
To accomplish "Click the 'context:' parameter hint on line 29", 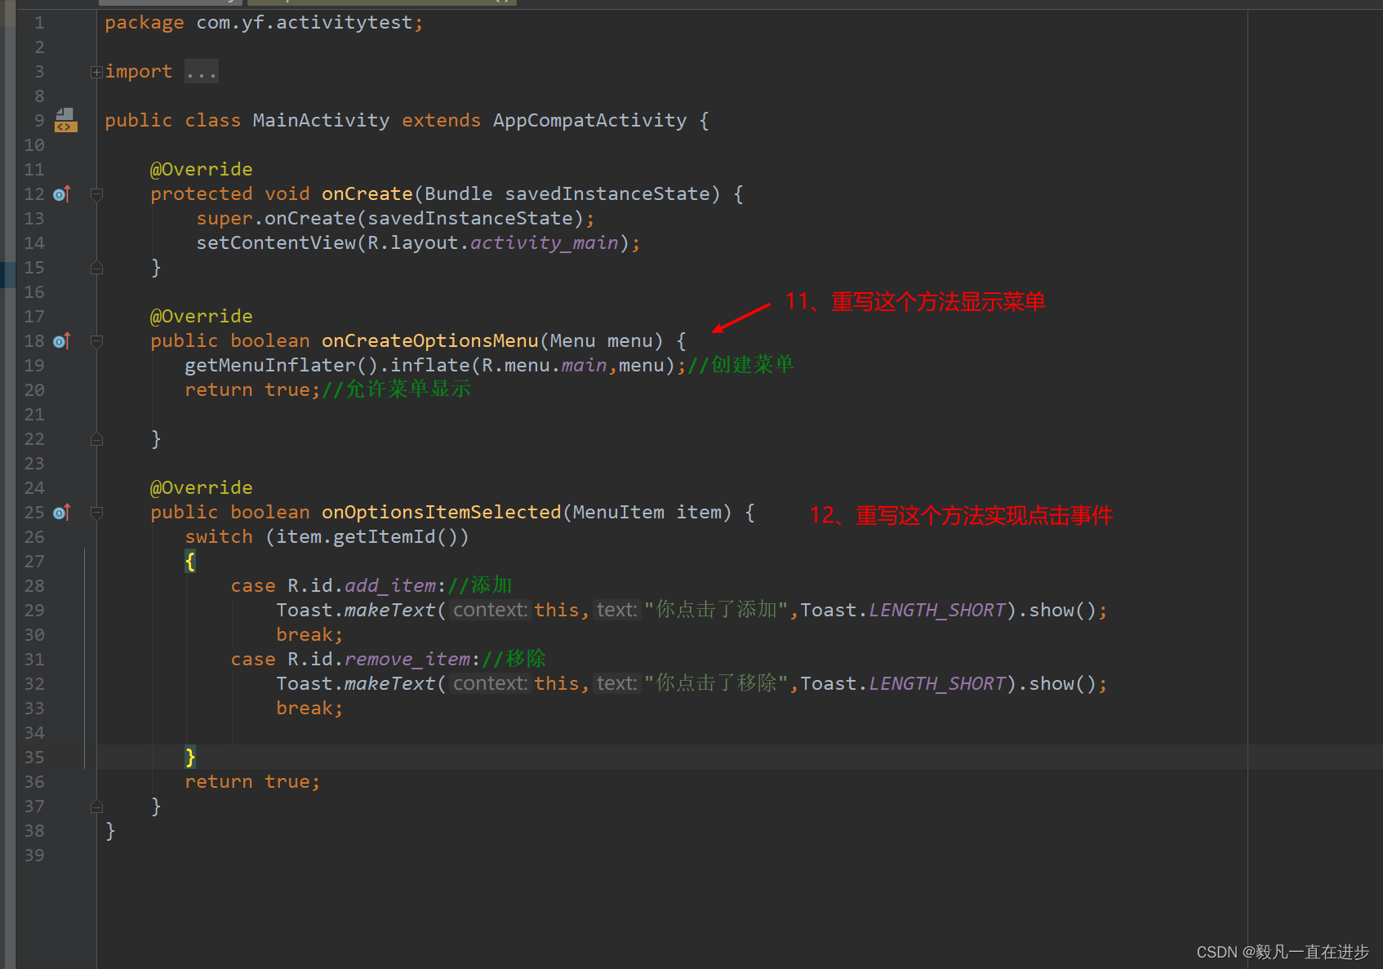I will coord(491,611).
